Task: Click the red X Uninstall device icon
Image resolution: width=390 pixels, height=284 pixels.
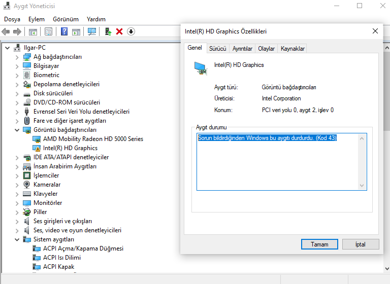Action: [119, 31]
